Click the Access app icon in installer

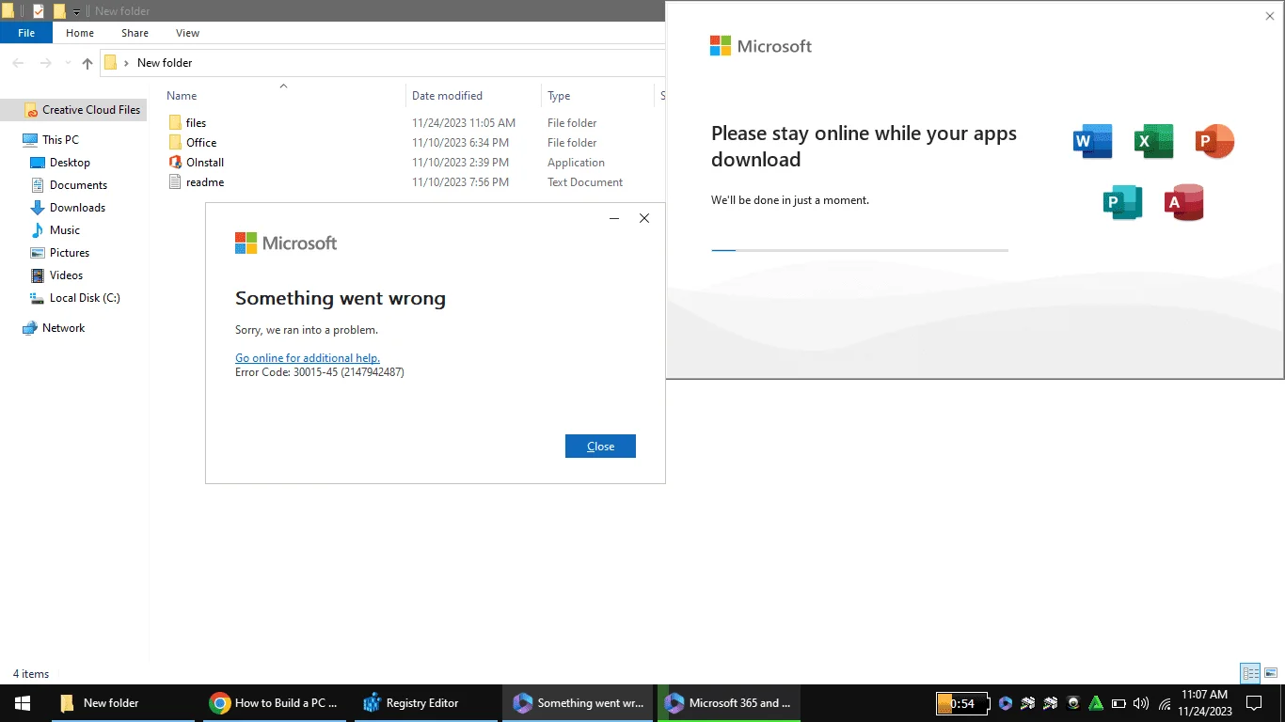click(x=1184, y=202)
